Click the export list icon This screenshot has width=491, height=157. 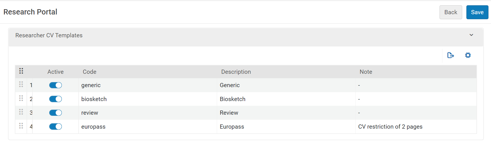pos(450,55)
